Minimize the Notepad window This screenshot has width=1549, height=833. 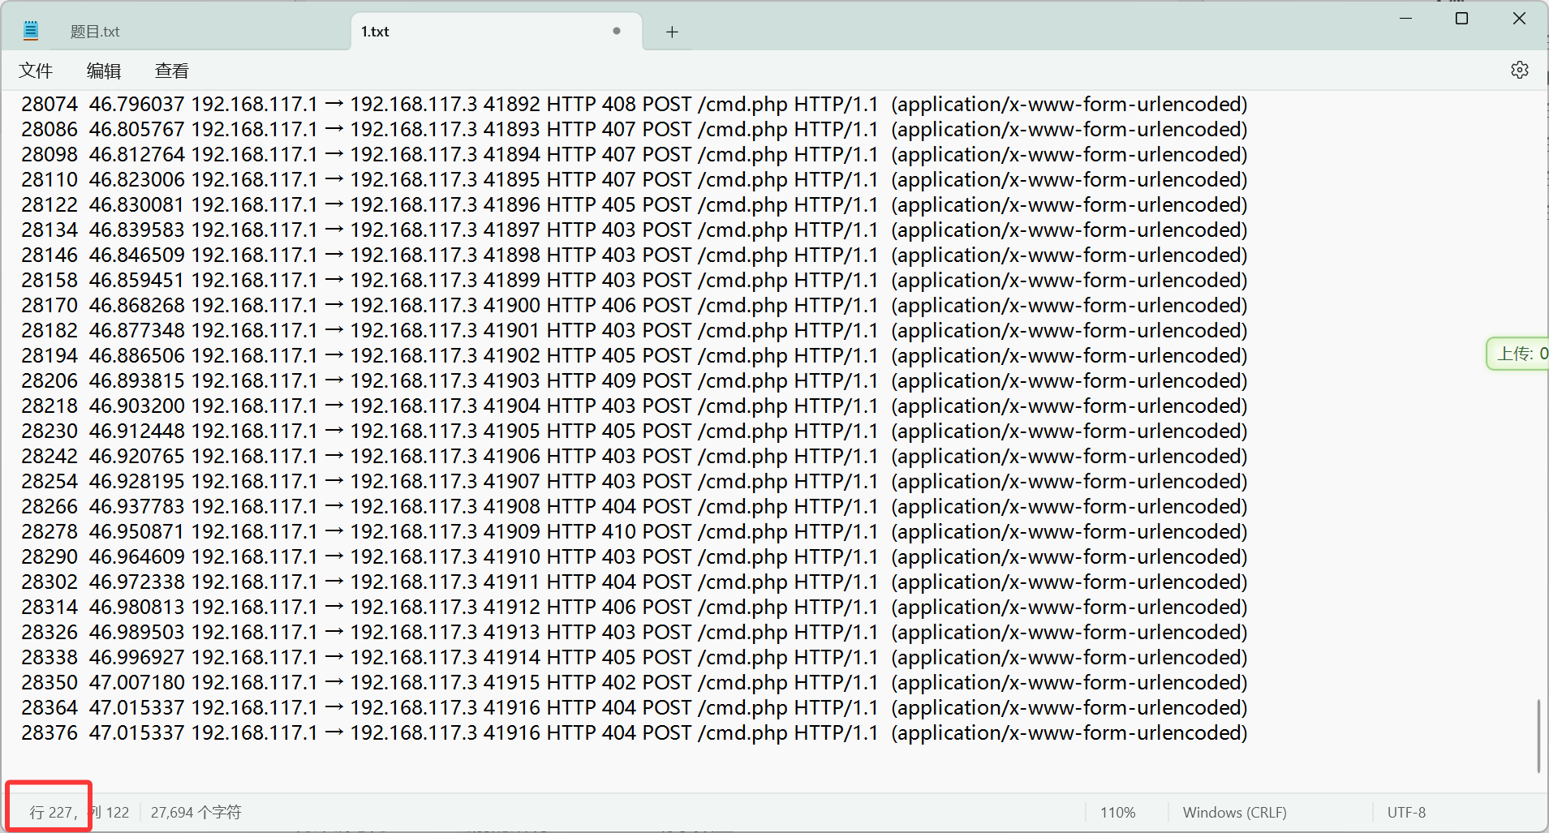tap(1405, 19)
